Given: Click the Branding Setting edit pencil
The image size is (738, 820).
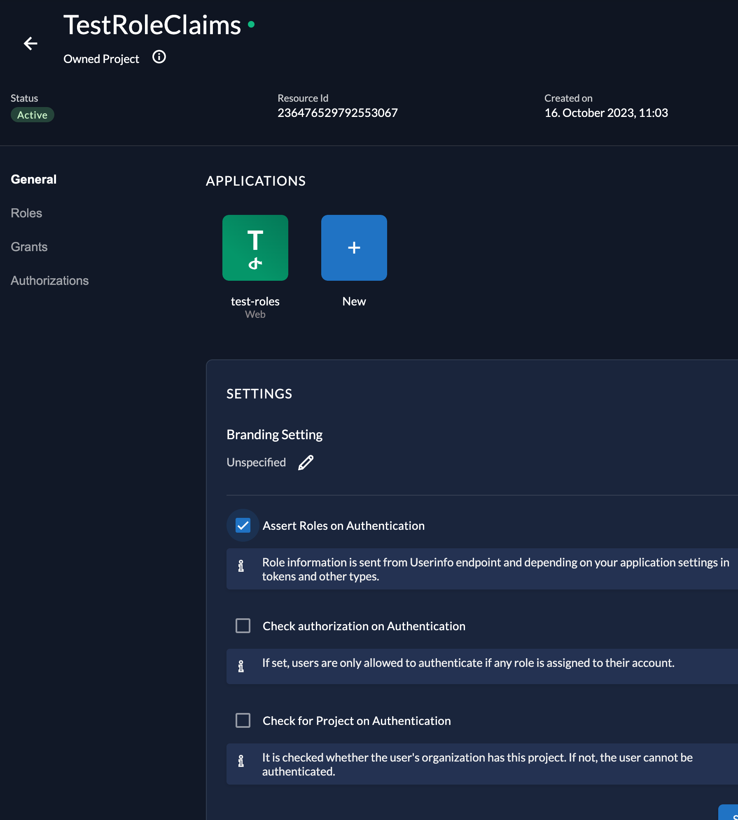Looking at the screenshot, I should (x=306, y=463).
